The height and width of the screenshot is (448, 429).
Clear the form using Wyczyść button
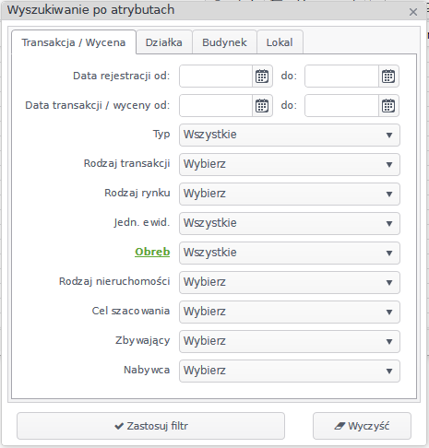click(x=362, y=426)
